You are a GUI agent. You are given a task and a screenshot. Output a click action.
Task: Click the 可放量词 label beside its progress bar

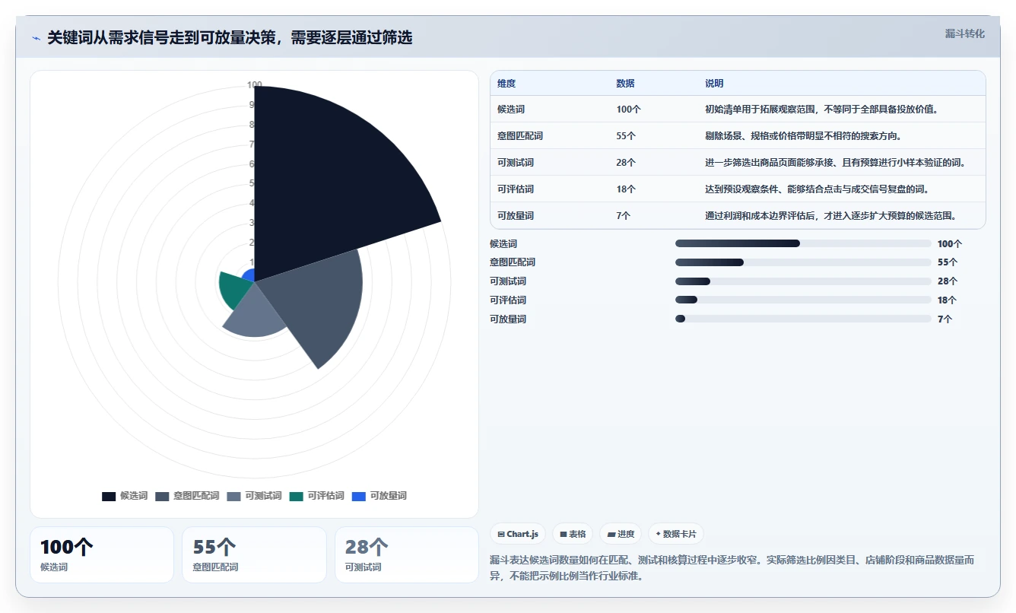point(508,319)
